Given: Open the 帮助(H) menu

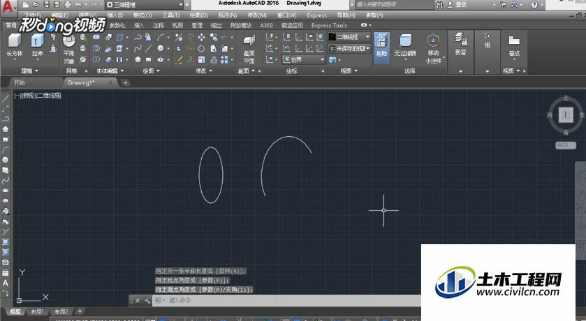Looking at the screenshot, I should tap(346, 15).
